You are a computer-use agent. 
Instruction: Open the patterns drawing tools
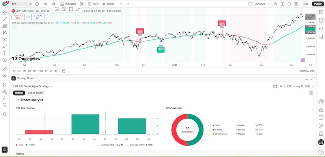pyautogui.click(x=5, y=33)
